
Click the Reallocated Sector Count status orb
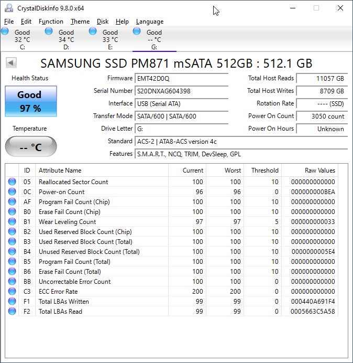point(12,182)
